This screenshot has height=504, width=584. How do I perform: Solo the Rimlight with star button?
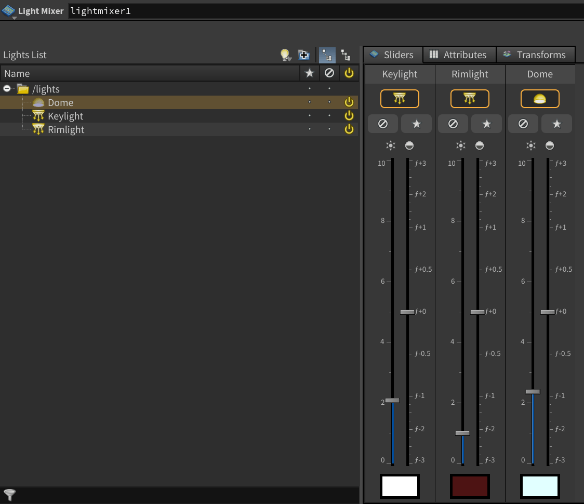point(486,124)
